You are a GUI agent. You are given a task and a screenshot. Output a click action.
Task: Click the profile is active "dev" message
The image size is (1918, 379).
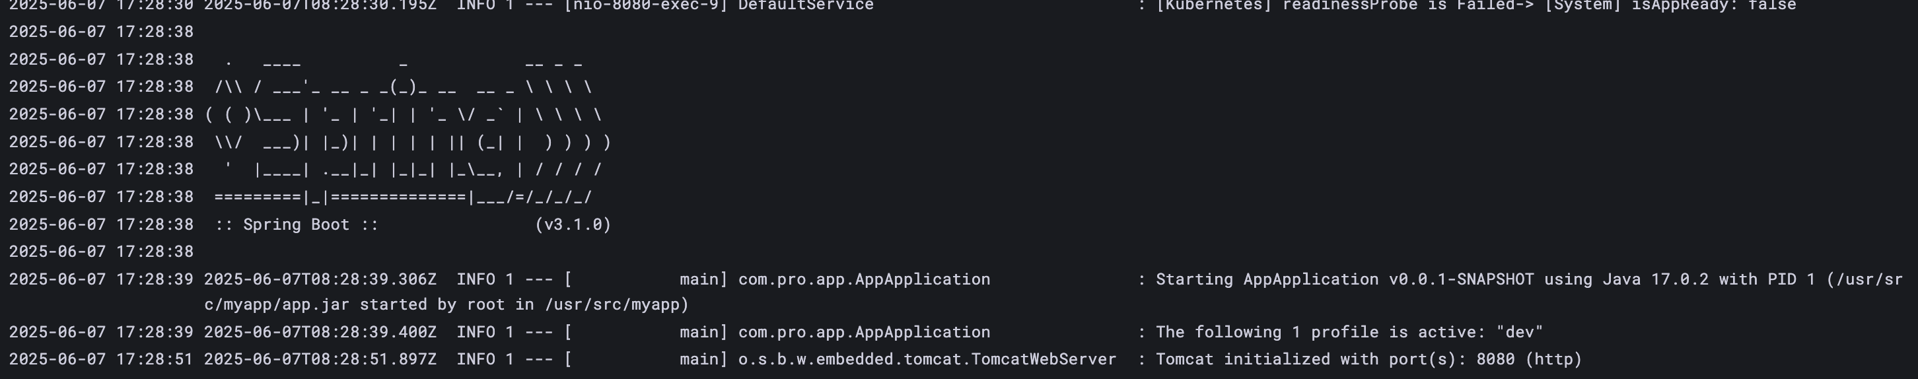click(x=1349, y=332)
